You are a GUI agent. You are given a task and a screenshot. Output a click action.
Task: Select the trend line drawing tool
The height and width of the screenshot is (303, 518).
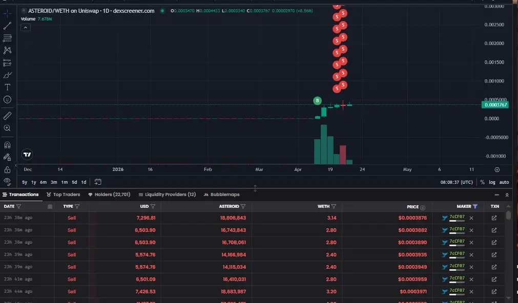[x=7, y=26]
